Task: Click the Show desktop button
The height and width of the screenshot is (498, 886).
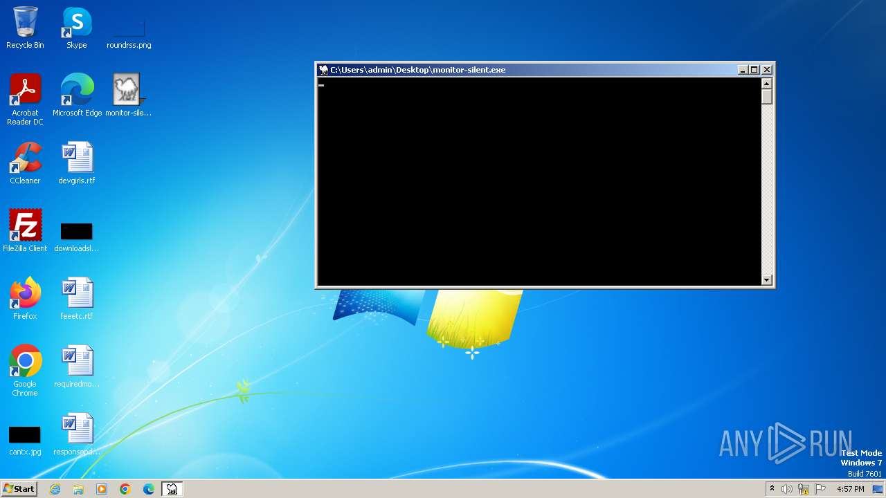Action: [x=878, y=489]
